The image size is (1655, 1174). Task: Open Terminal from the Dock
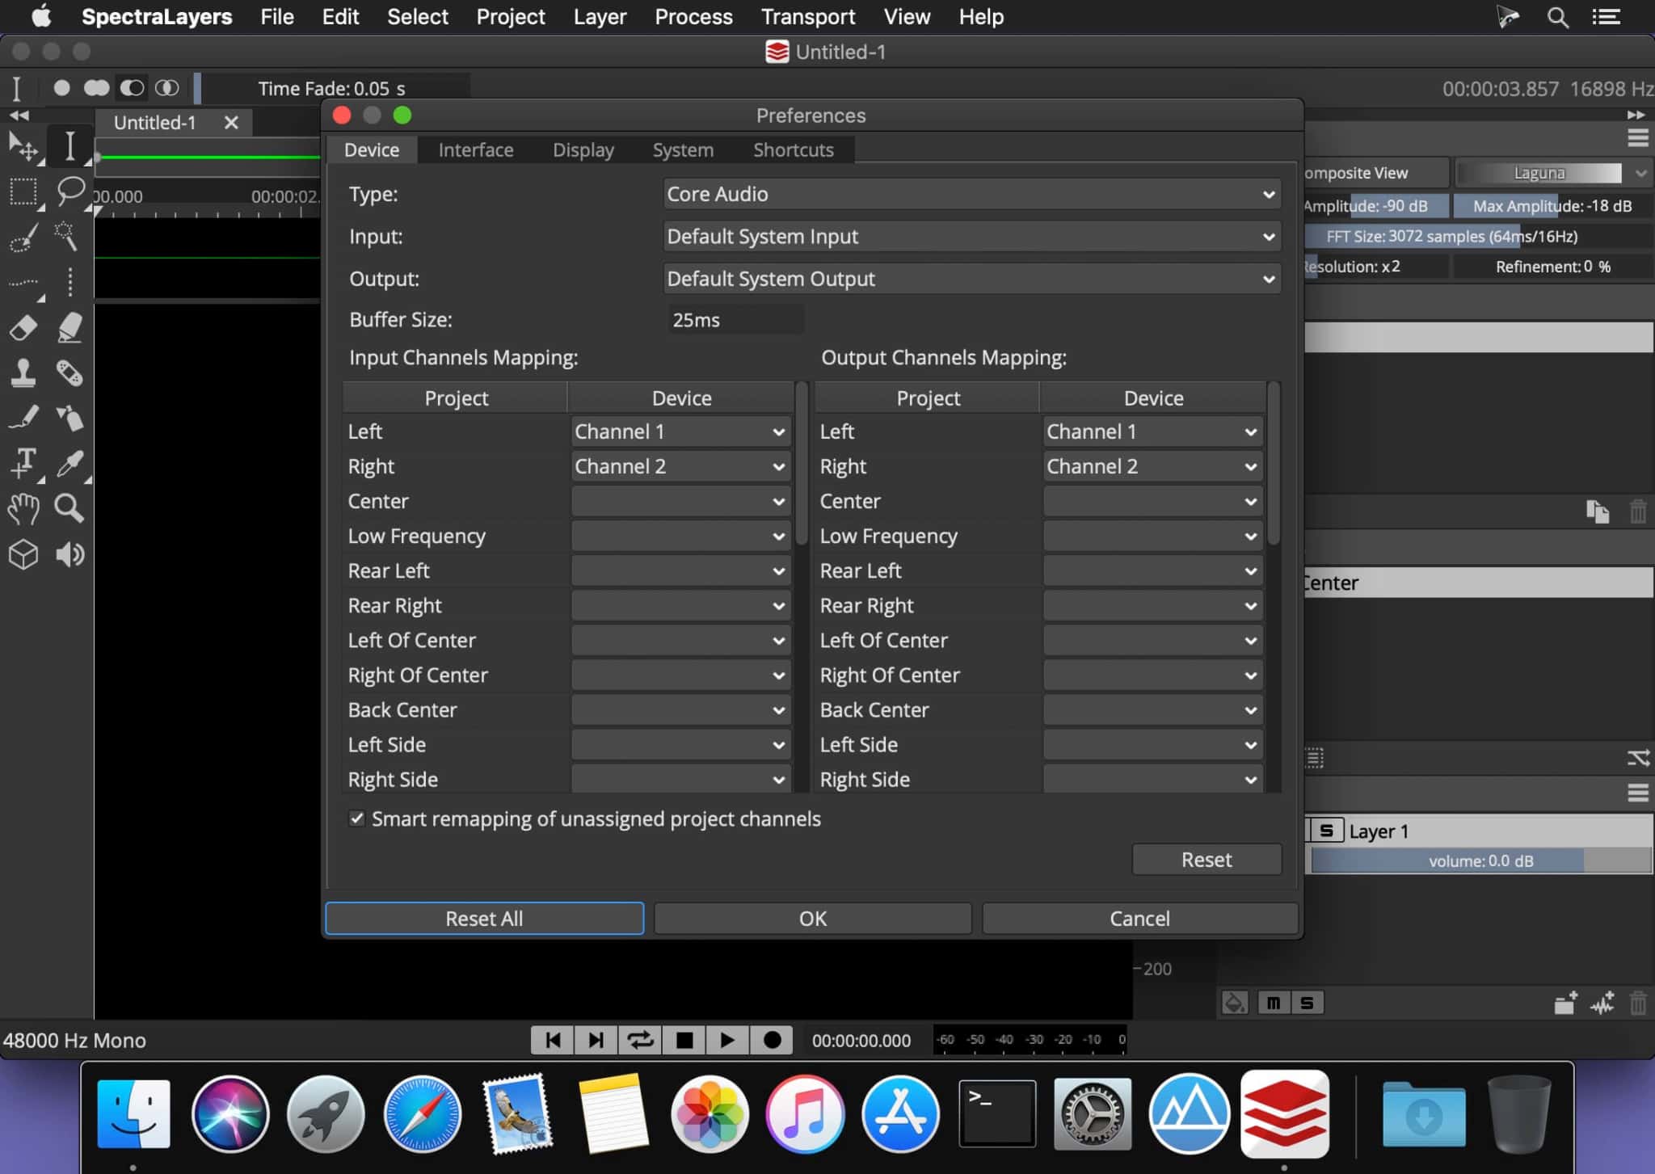pyautogui.click(x=997, y=1114)
